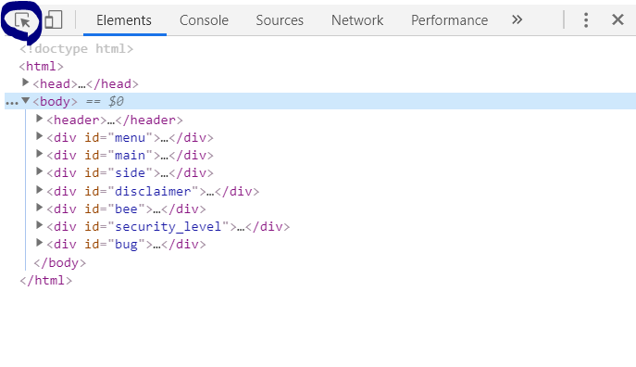Click the "menu" id attribute value

pyautogui.click(x=130, y=138)
